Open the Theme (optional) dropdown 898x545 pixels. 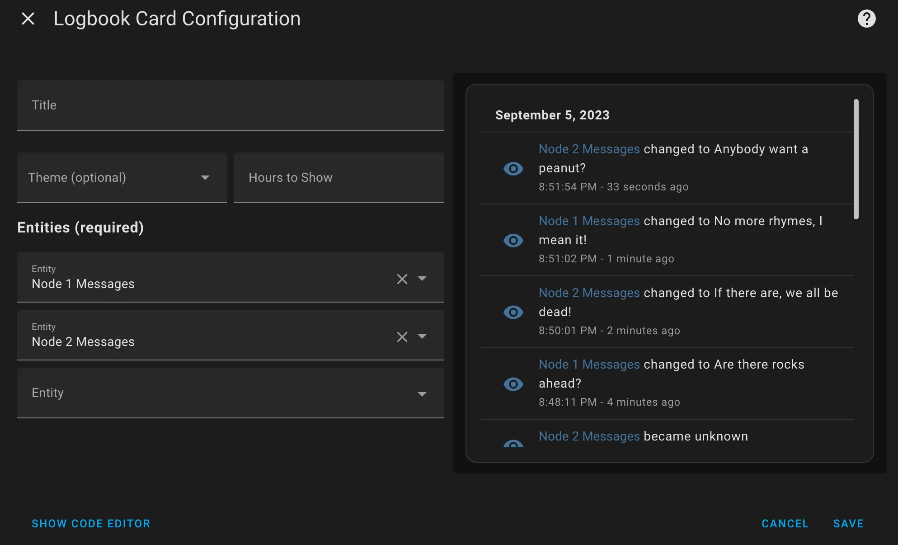click(x=122, y=178)
